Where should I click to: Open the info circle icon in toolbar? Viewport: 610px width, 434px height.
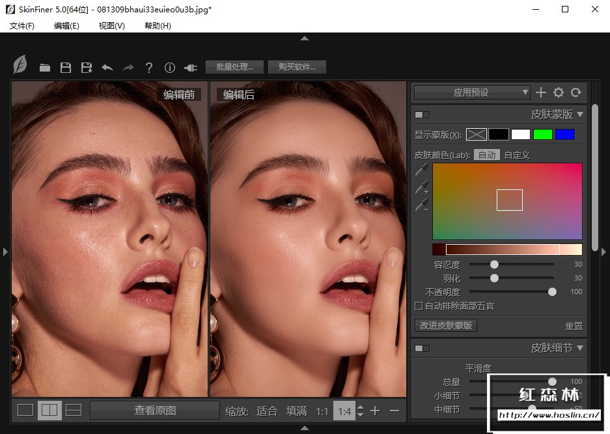click(170, 68)
